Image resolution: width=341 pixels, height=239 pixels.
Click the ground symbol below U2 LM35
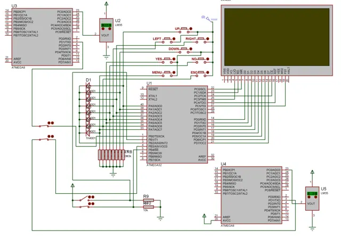(x=107, y=57)
